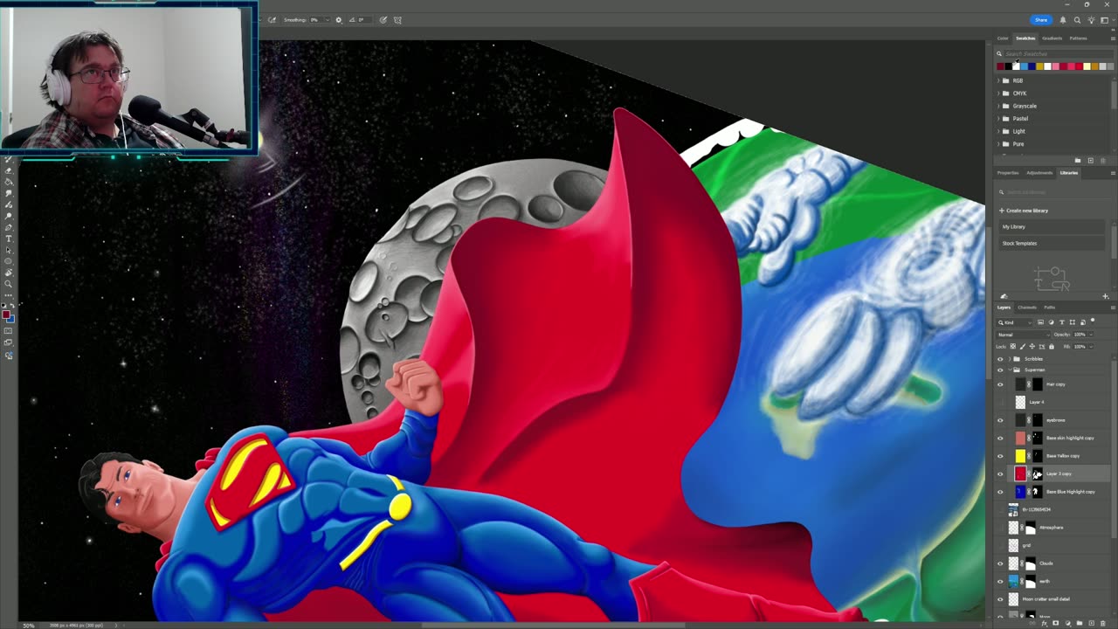Viewport: 1118px width, 629px height.
Task: Hide the Hair copy layer
Action: (x=1001, y=384)
